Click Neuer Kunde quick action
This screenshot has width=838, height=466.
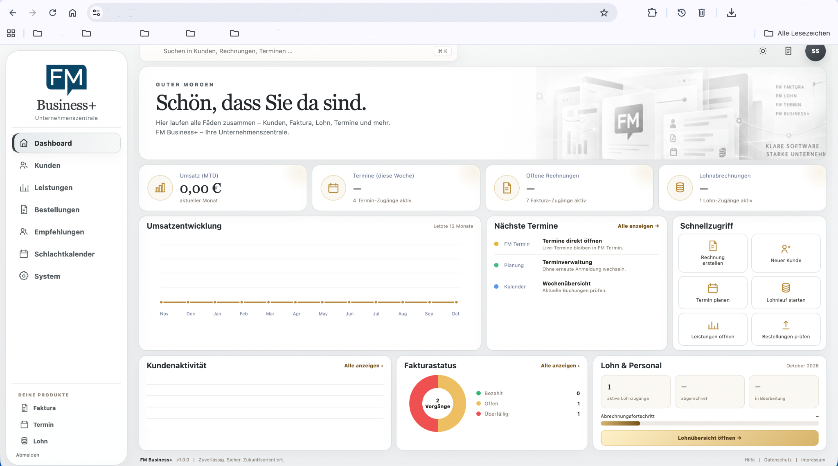[786, 253]
